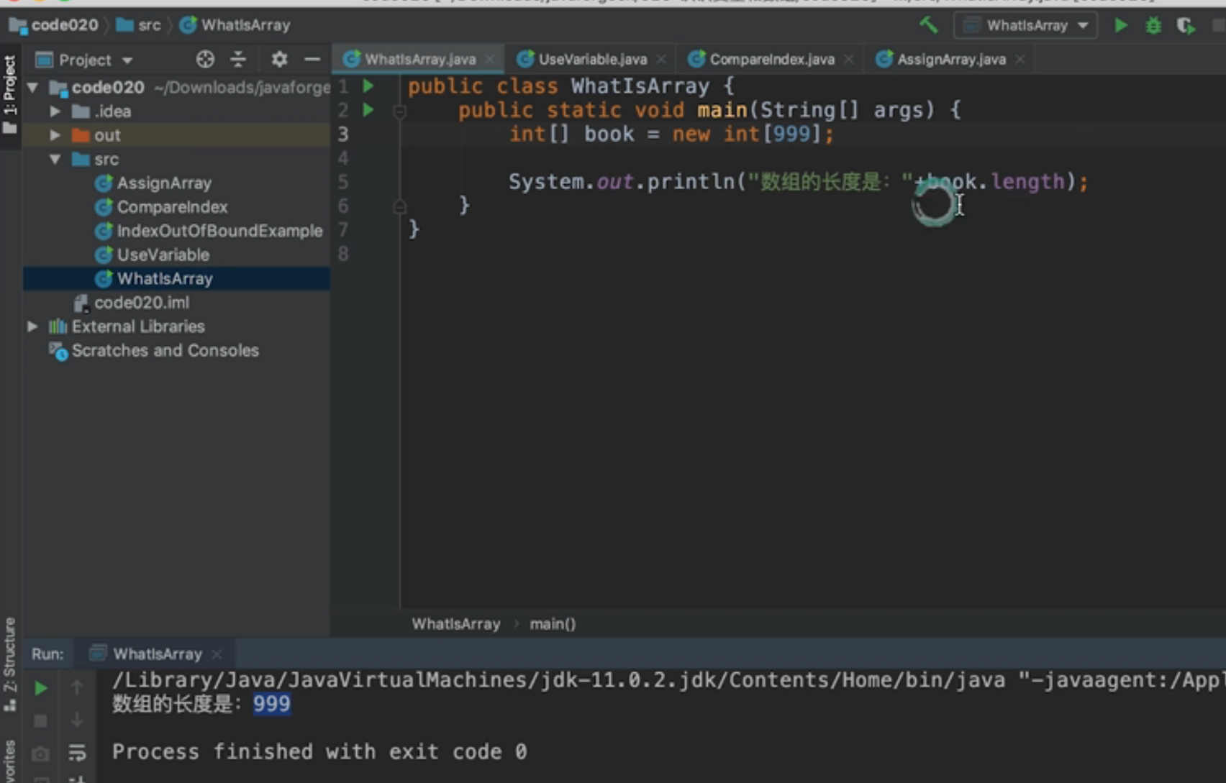Click up-stack-trace arrow in Run panel
Image resolution: width=1226 pixels, height=783 pixels.
[77, 688]
